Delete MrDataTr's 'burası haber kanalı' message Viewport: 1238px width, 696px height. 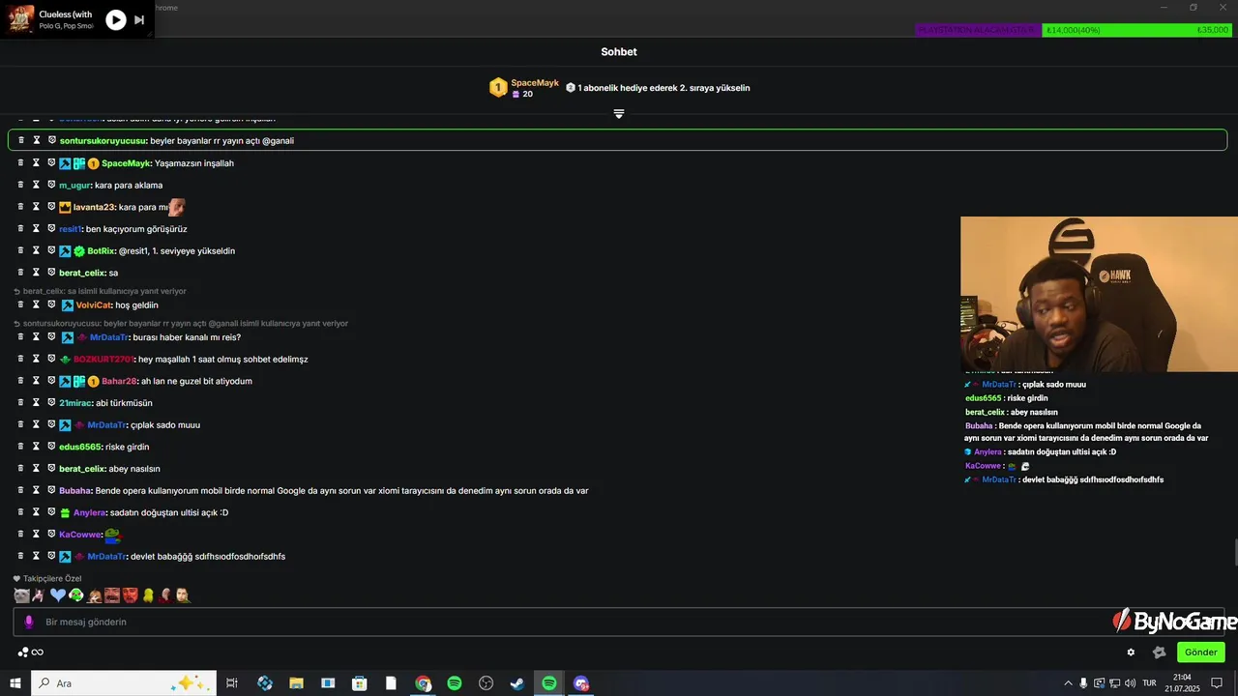click(21, 337)
